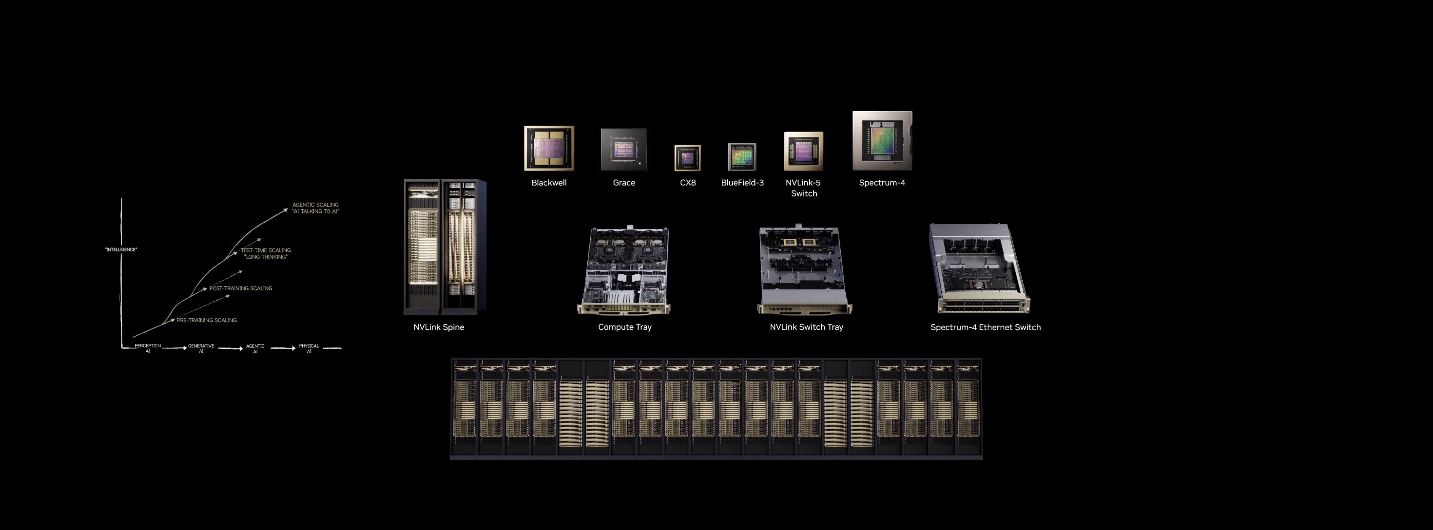This screenshot has height=530, width=1433.
Task: Select the CX8 chip image
Action: point(687,158)
